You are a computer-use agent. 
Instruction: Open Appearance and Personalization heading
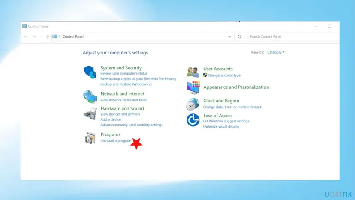pyautogui.click(x=236, y=87)
